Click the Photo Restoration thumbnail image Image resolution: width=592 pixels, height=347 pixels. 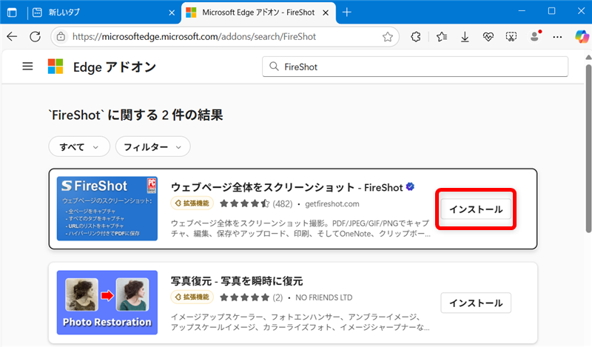(x=107, y=302)
